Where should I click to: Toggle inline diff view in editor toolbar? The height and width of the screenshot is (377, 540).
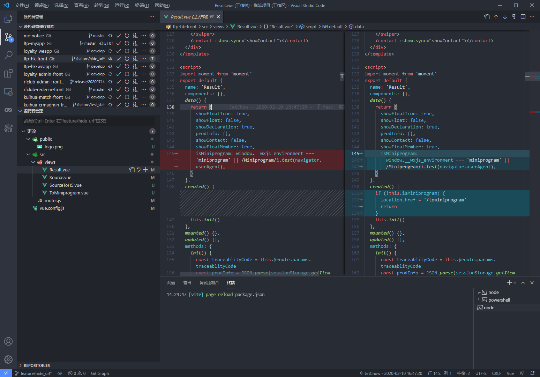(x=523, y=17)
